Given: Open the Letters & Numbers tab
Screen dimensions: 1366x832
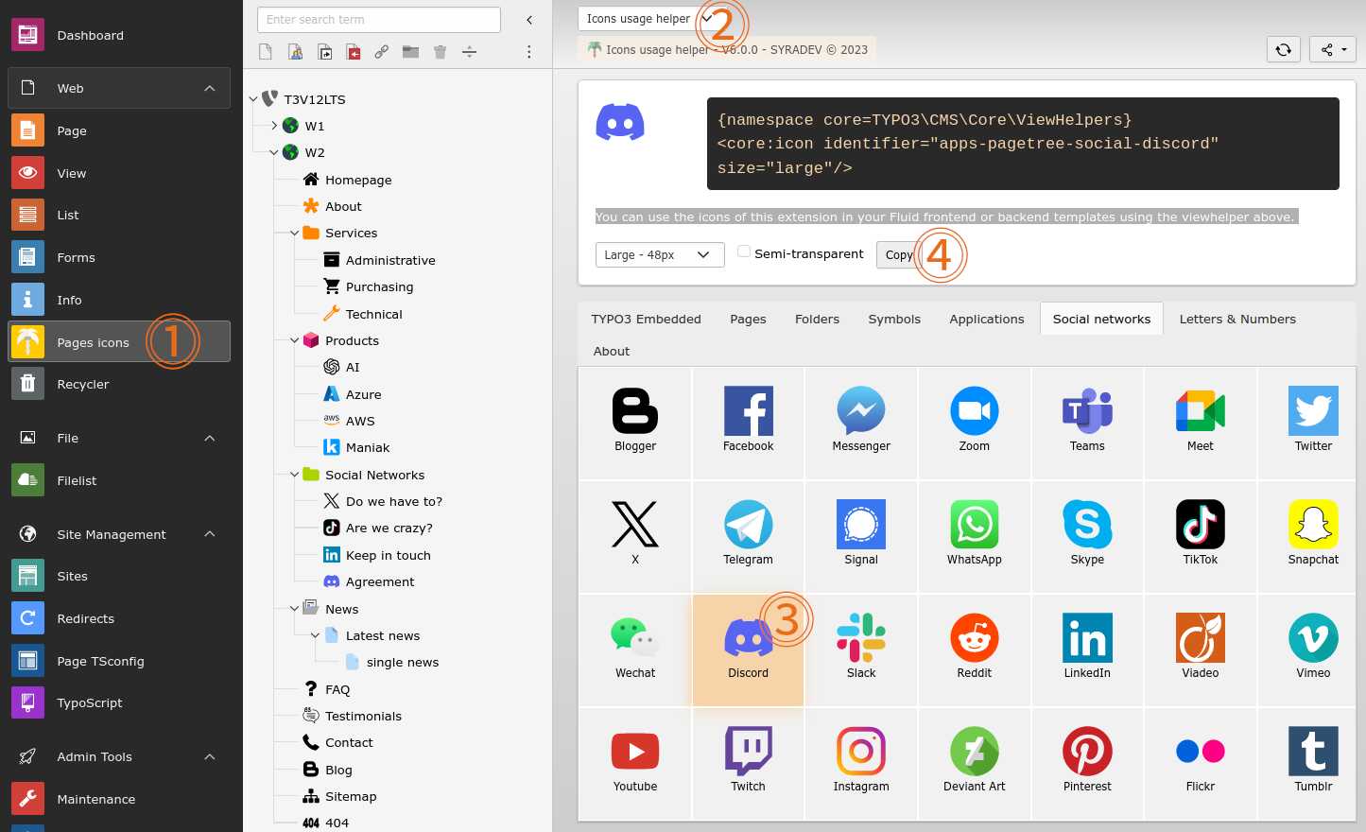Looking at the screenshot, I should (x=1237, y=320).
